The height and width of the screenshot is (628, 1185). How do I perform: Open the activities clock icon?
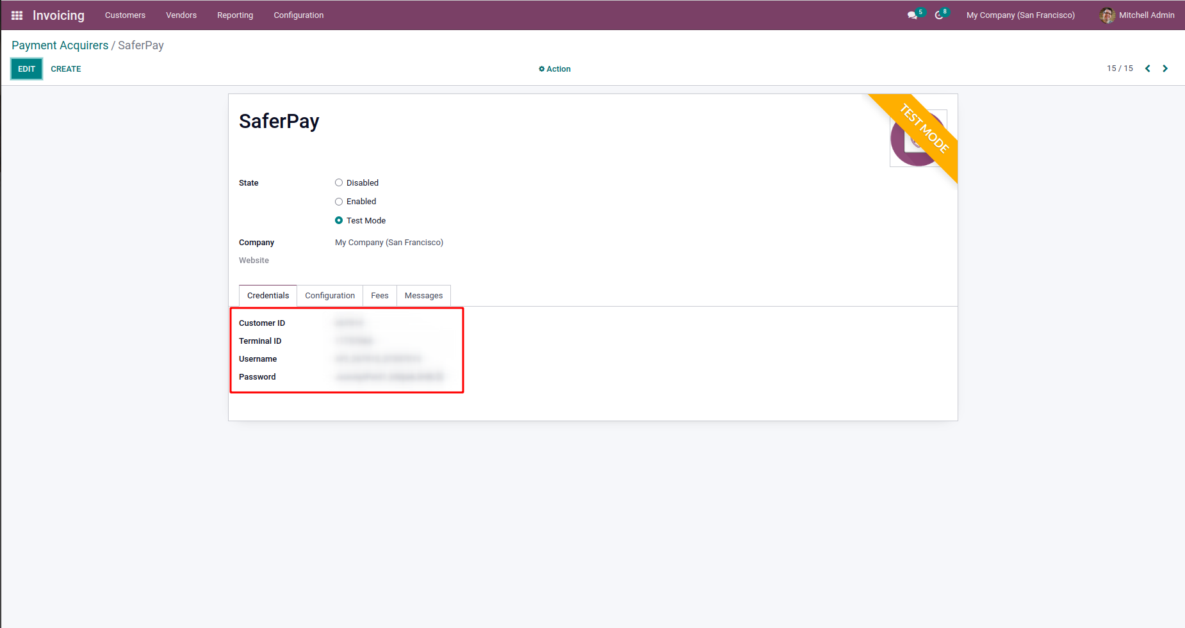pos(939,15)
